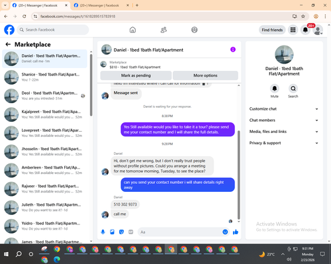Open the Lovepreet conversation

[x=44, y=133]
